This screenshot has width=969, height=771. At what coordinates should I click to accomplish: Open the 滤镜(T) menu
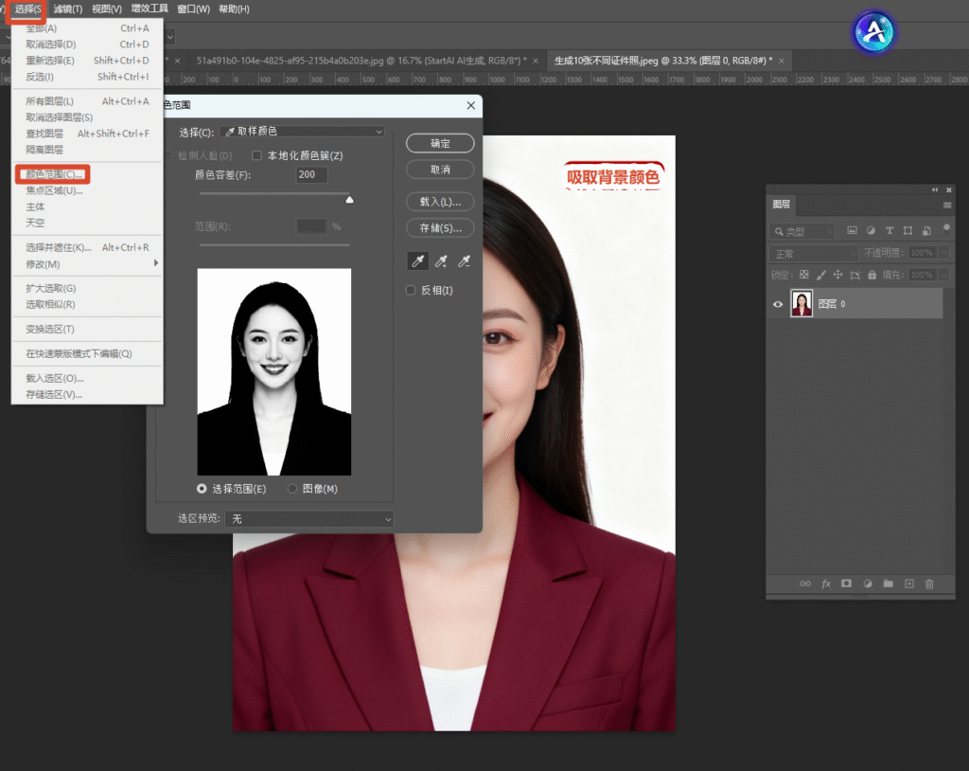pos(67,9)
